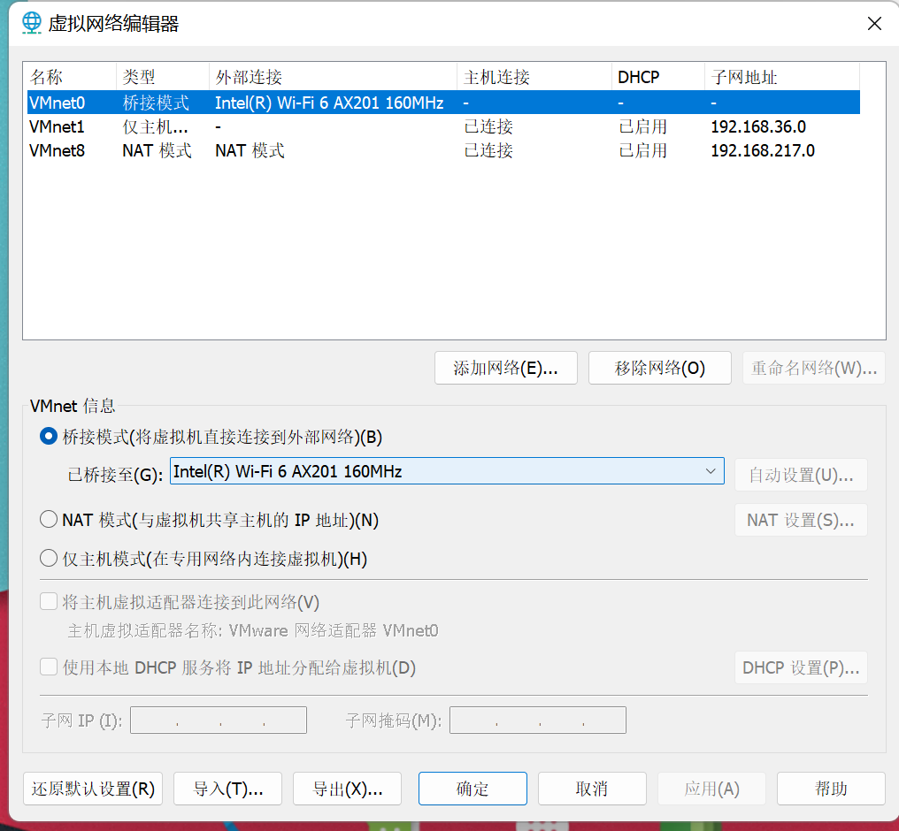This screenshot has width=899, height=831.
Task: Click the Virtual Network Editor globe icon
Action: [30, 23]
